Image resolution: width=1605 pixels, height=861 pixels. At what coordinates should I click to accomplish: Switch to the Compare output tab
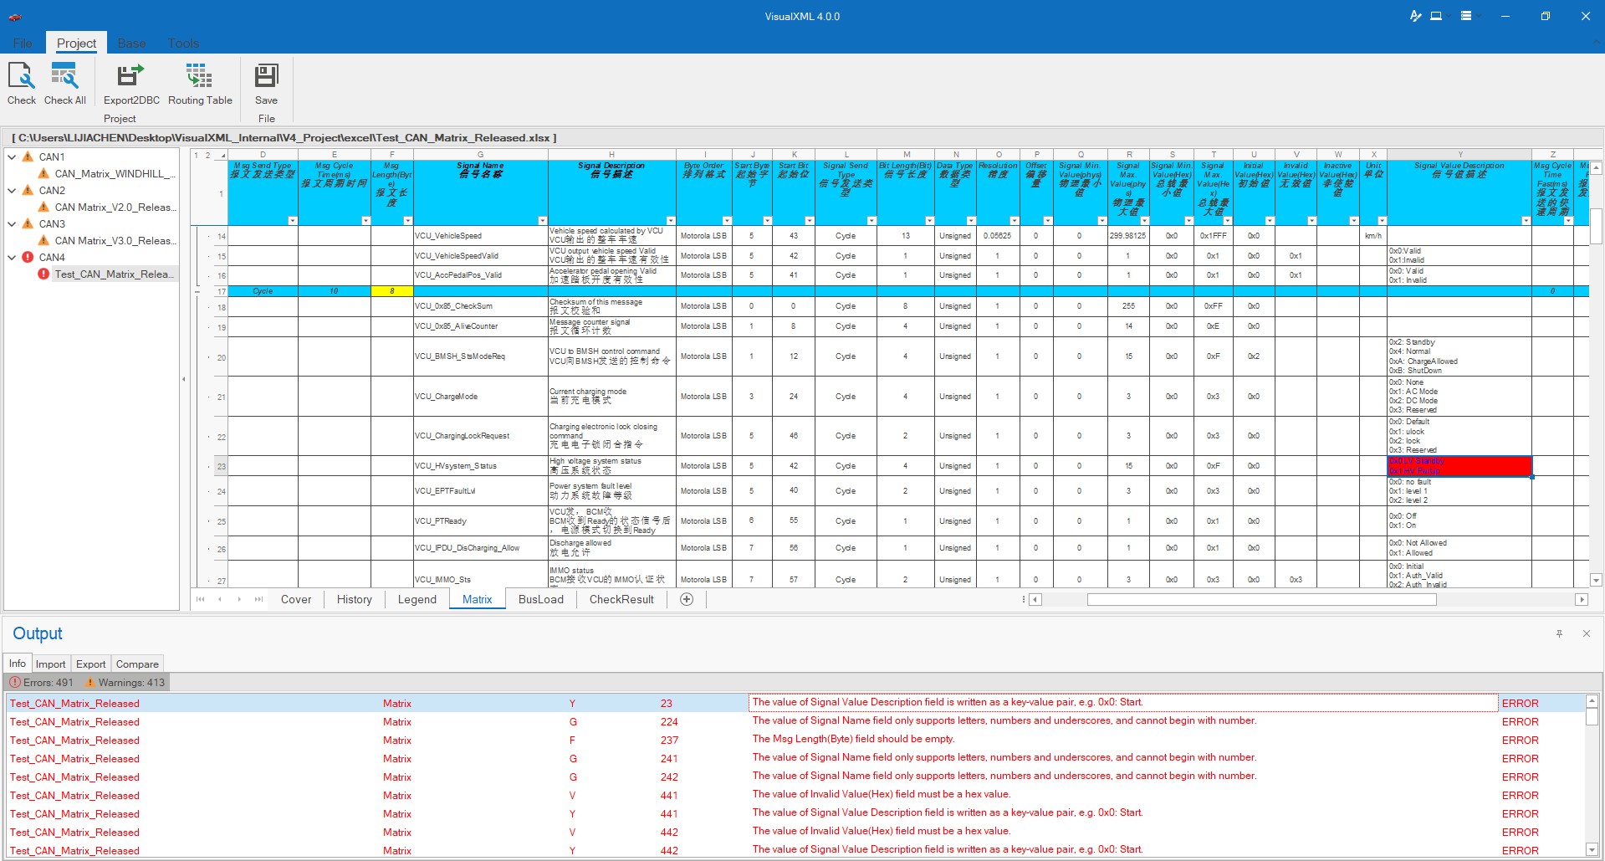[x=137, y=664]
